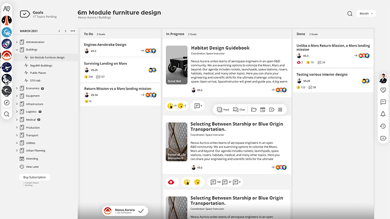Open messages chat icon in right sidebar
The height and width of the screenshot is (219, 390).
point(383,102)
